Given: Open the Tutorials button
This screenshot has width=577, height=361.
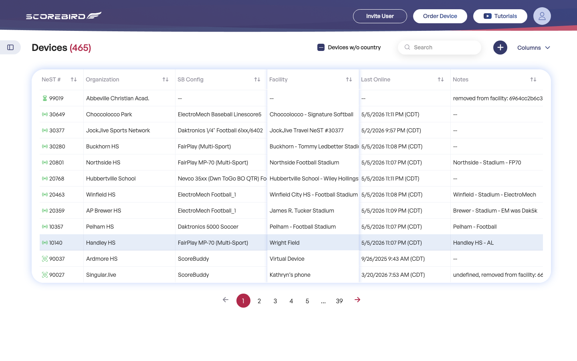Looking at the screenshot, I should [500, 16].
